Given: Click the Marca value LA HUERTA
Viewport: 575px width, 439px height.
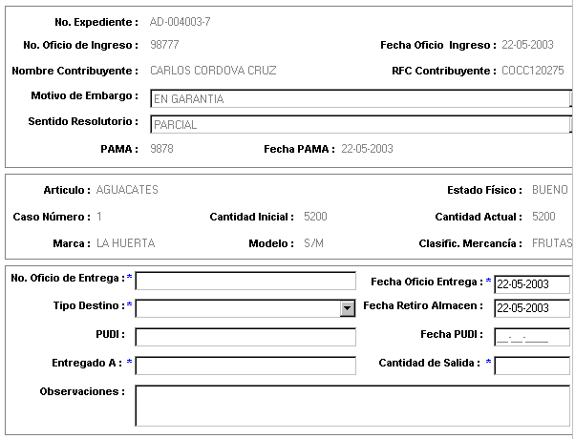Looking at the screenshot, I should [x=126, y=243].
